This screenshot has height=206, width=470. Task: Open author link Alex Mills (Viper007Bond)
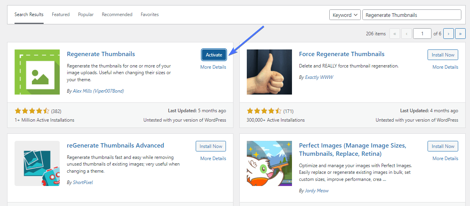(98, 91)
